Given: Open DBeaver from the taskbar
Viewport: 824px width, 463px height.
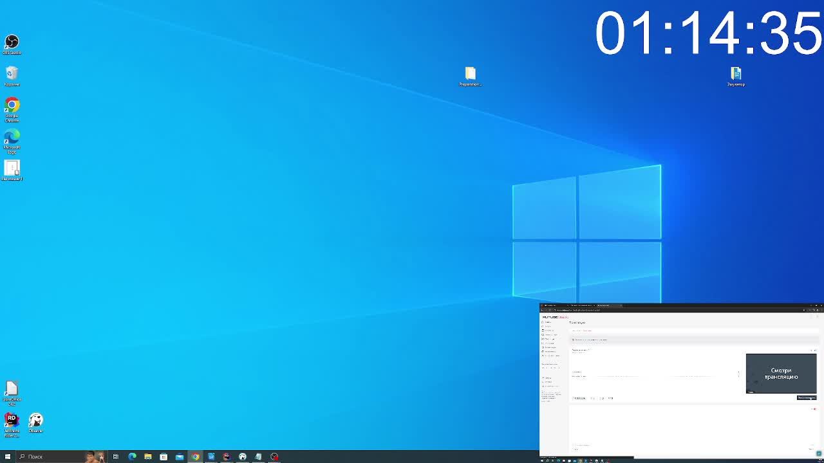Looking at the screenshot, I should point(243,457).
